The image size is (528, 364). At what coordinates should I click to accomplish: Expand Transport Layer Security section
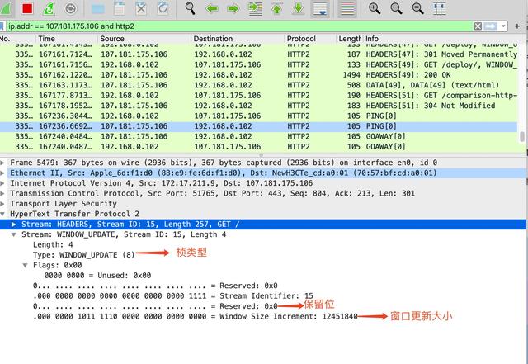2,204
